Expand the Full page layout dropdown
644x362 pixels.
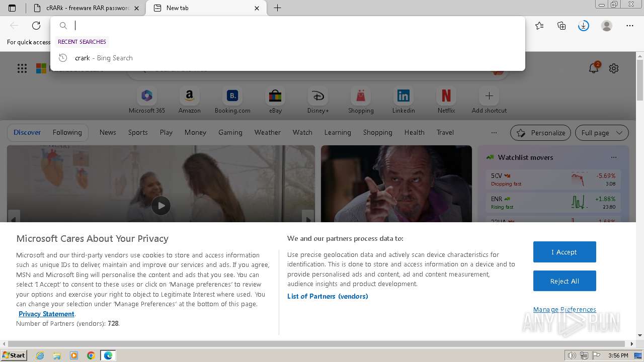pyautogui.click(x=602, y=133)
